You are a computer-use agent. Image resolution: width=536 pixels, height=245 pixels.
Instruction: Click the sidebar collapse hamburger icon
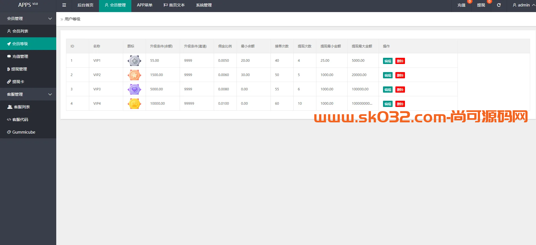coord(64,5)
